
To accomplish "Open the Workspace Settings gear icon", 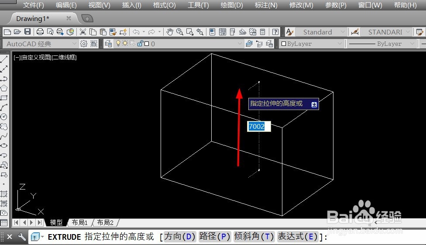I will (x=84, y=44).
